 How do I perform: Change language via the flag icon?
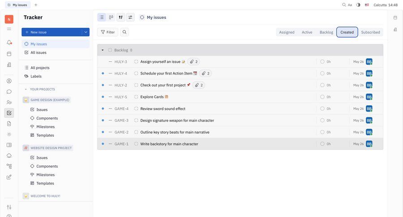(x=367, y=5)
